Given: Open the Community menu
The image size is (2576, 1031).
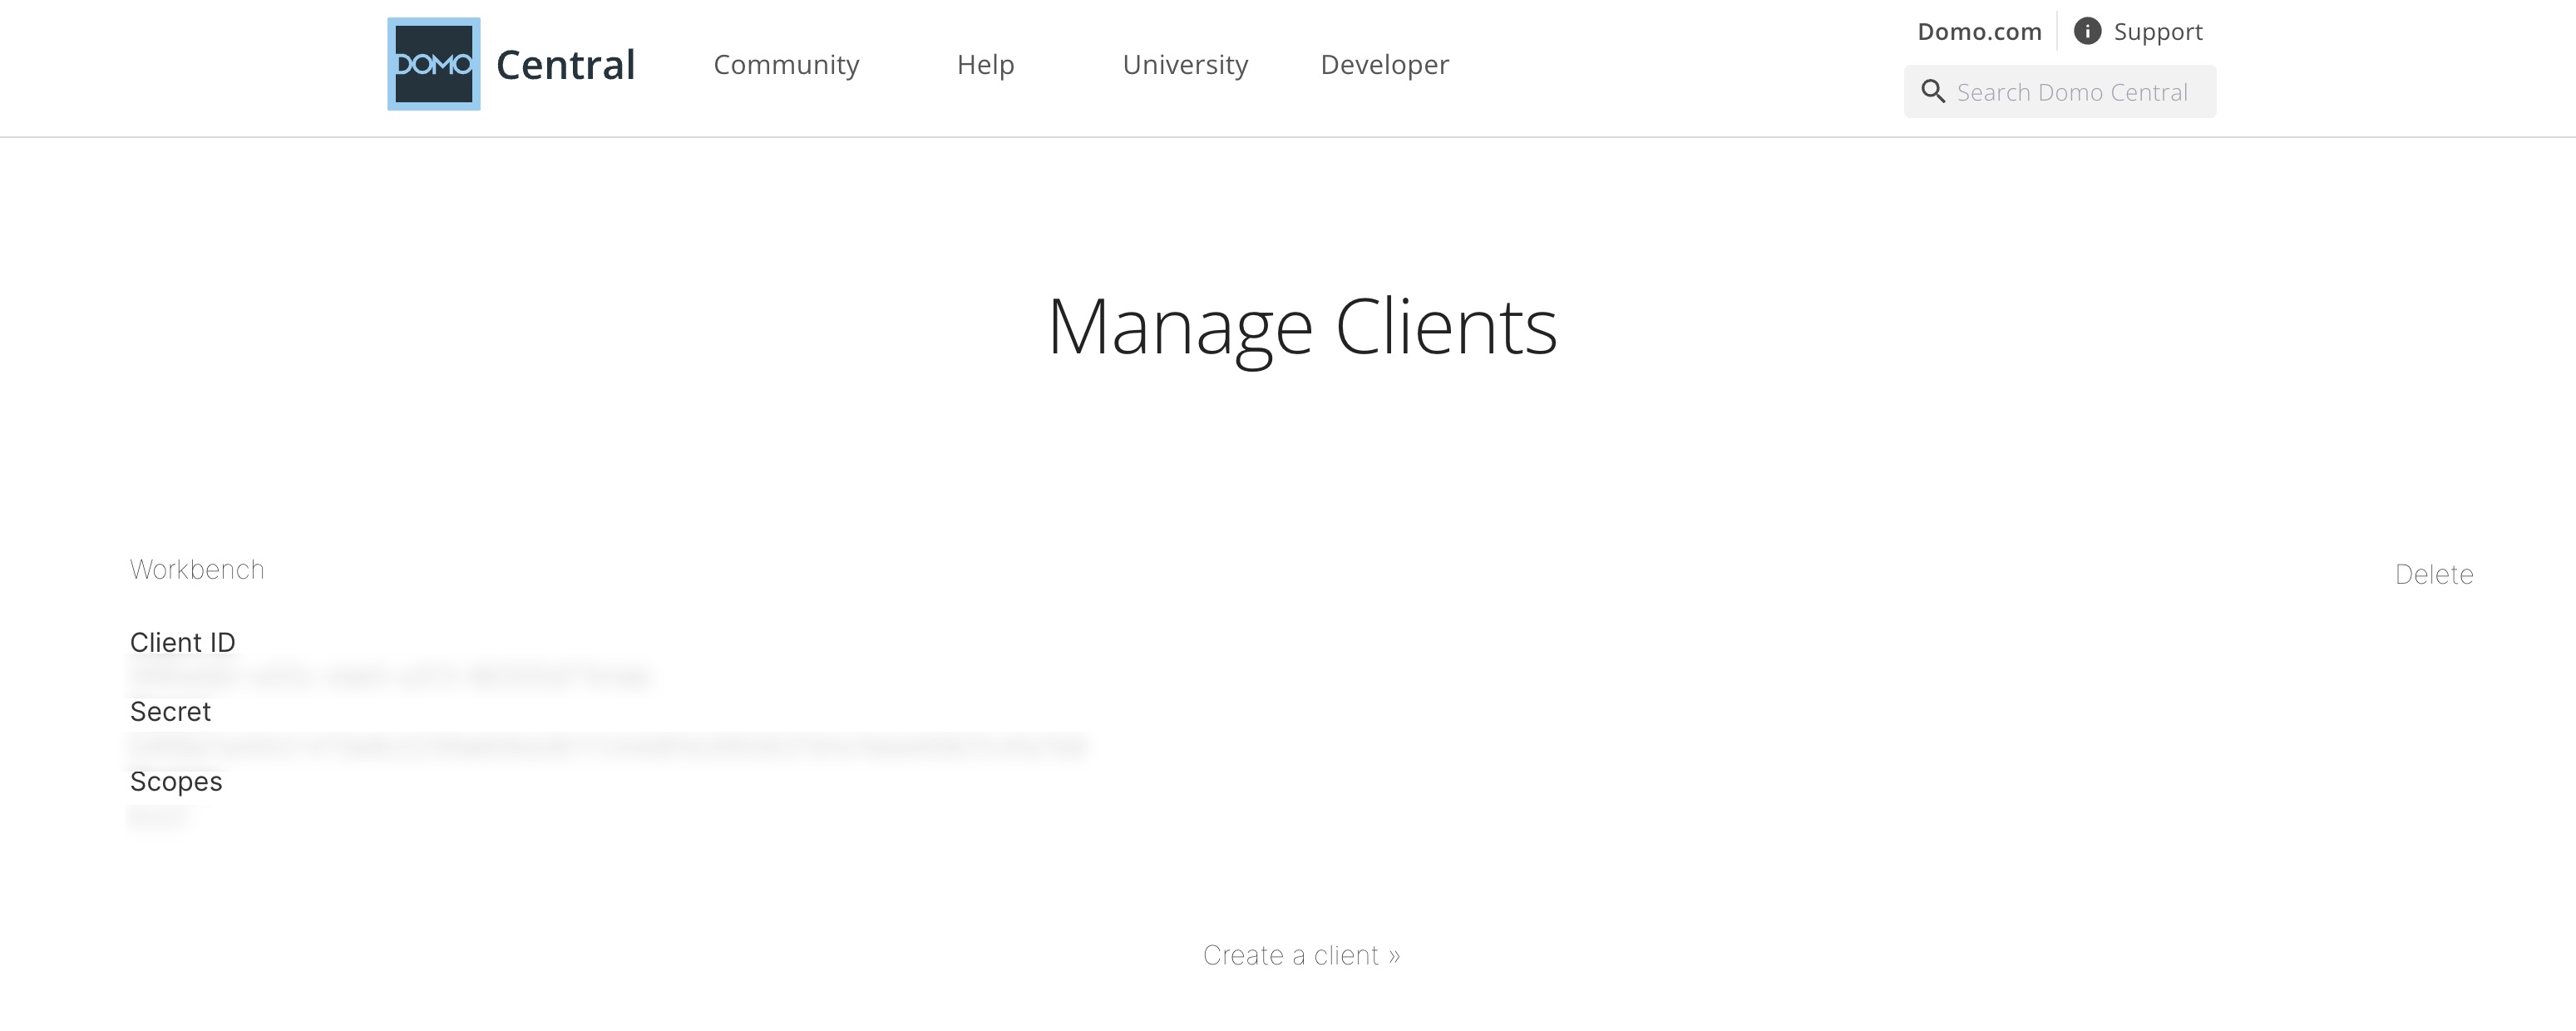Looking at the screenshot, I should 786,64.
